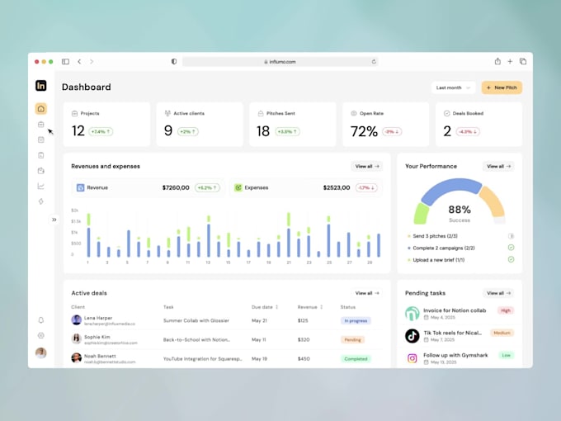The width and height of the screenshot is (561, 421).
Task: Click the Projects +7.4% badge
Action: click(x=101, y=132)
